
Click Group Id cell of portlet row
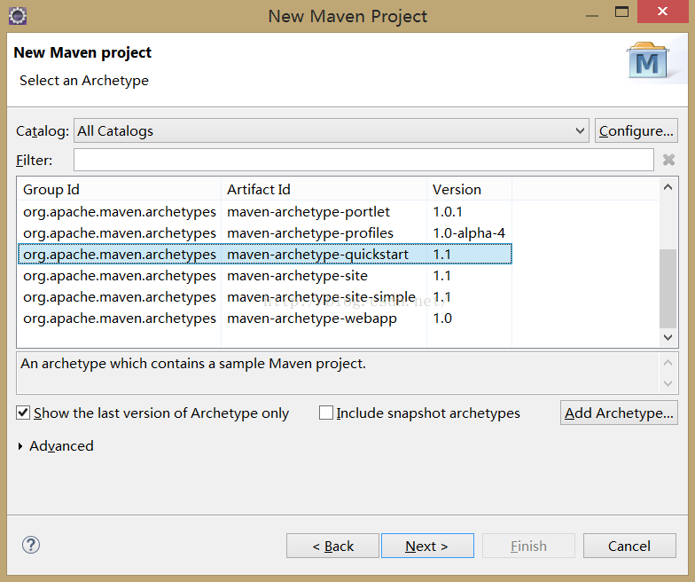click(120, 212)
